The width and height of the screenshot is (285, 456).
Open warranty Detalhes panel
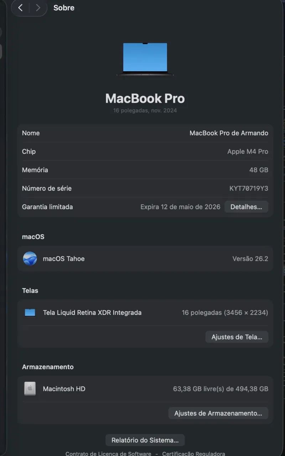coord(246,207)
